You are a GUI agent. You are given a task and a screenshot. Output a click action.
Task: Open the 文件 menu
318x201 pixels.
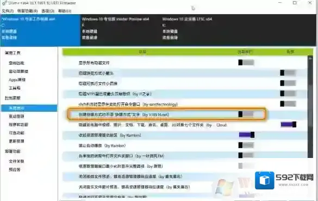[x=8, y=11]
